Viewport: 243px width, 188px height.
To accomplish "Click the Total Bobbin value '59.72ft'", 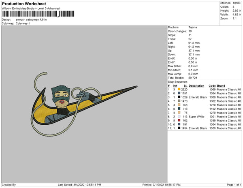I will [x=193, y=78].
